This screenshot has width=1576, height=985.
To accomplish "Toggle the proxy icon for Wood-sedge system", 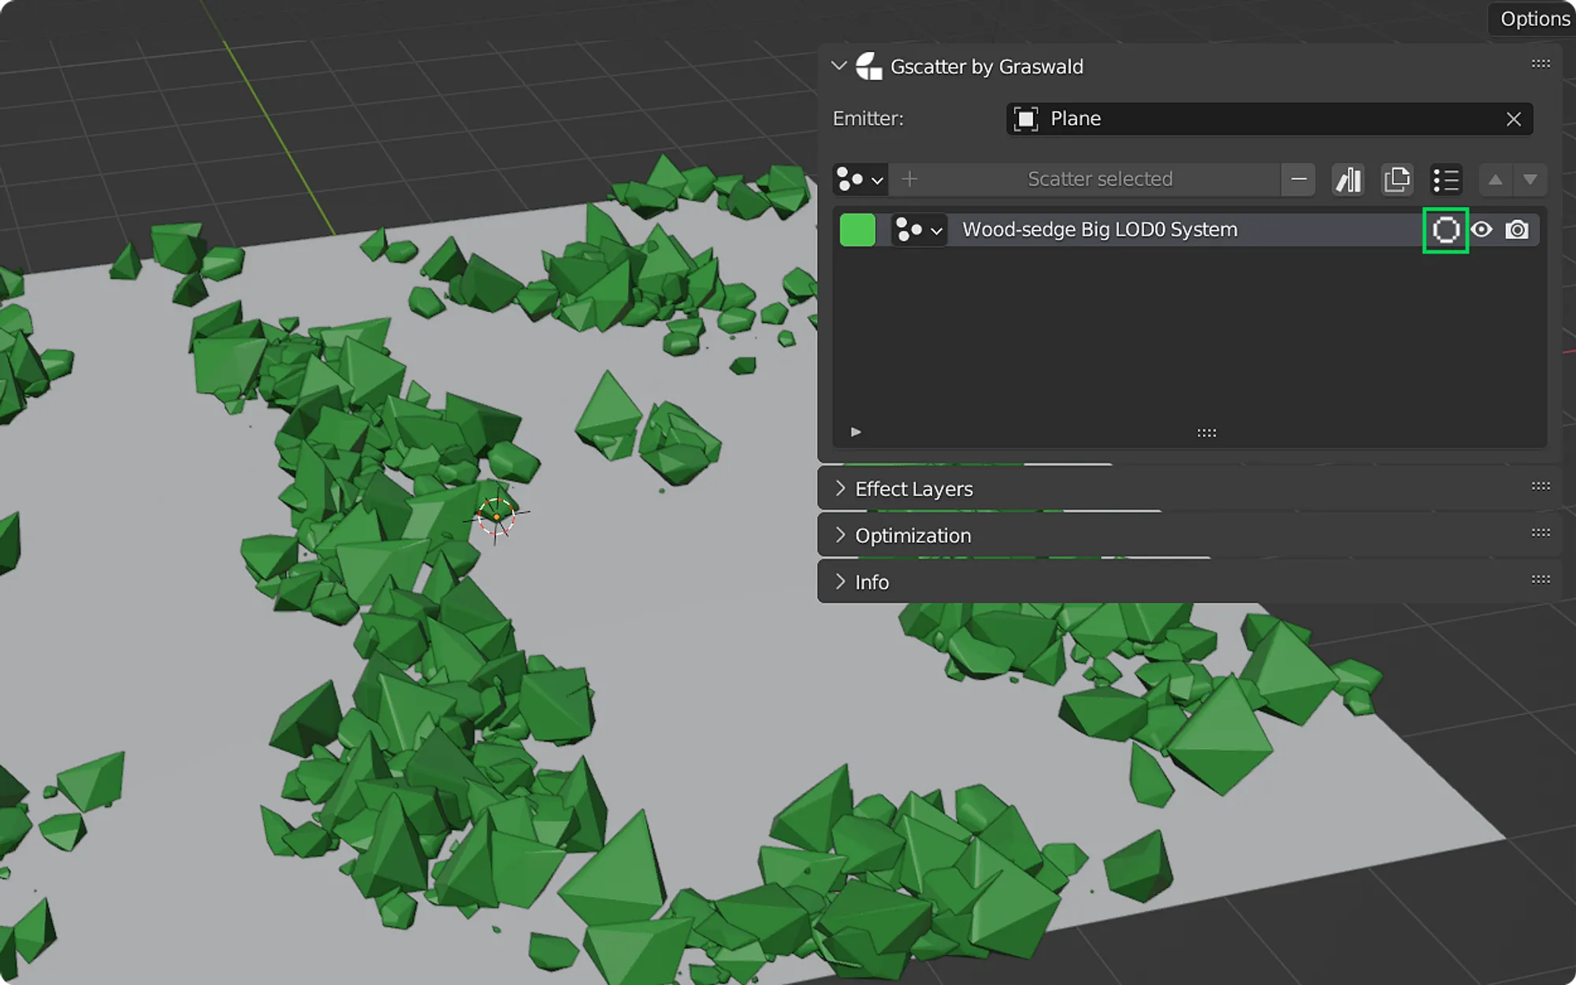I will coord(1445,230).
